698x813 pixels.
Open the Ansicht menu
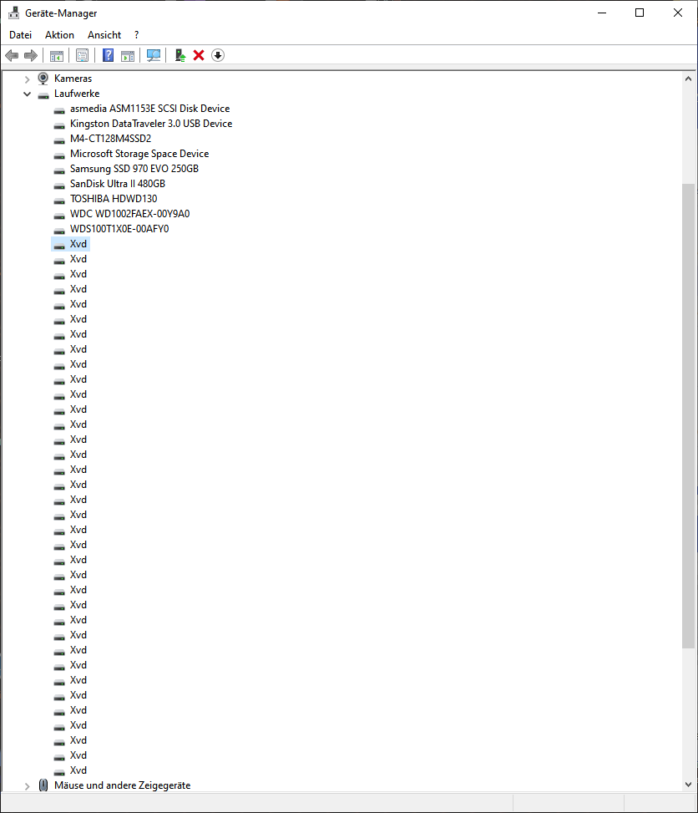[104, 35]
